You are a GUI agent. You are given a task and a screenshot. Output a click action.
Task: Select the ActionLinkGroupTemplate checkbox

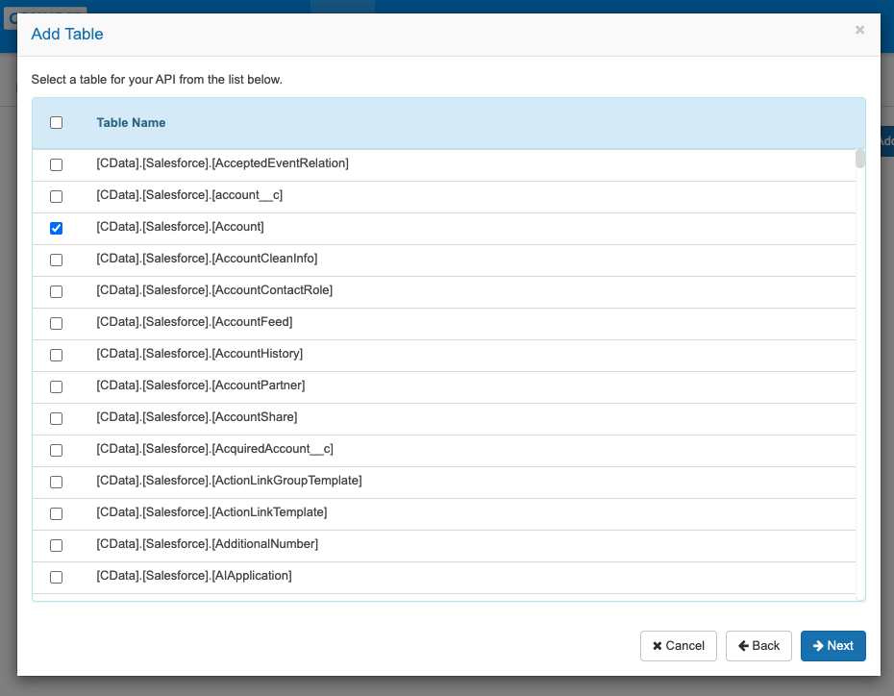click(x=57, y=482)
